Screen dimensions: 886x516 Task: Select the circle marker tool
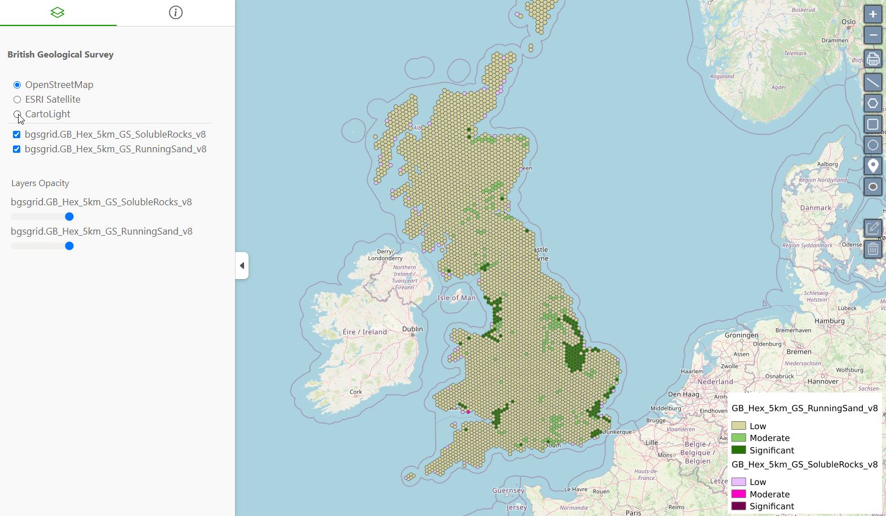[x=872, y=187]
